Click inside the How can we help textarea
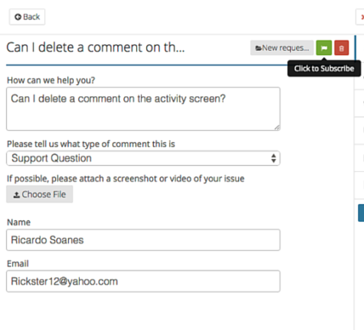The width and height of the screenshot is (364, 330). pyautogui.click(x=143, y=109)
